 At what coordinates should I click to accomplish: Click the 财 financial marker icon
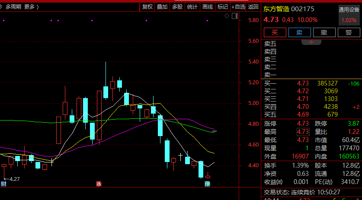pos(3,184)
